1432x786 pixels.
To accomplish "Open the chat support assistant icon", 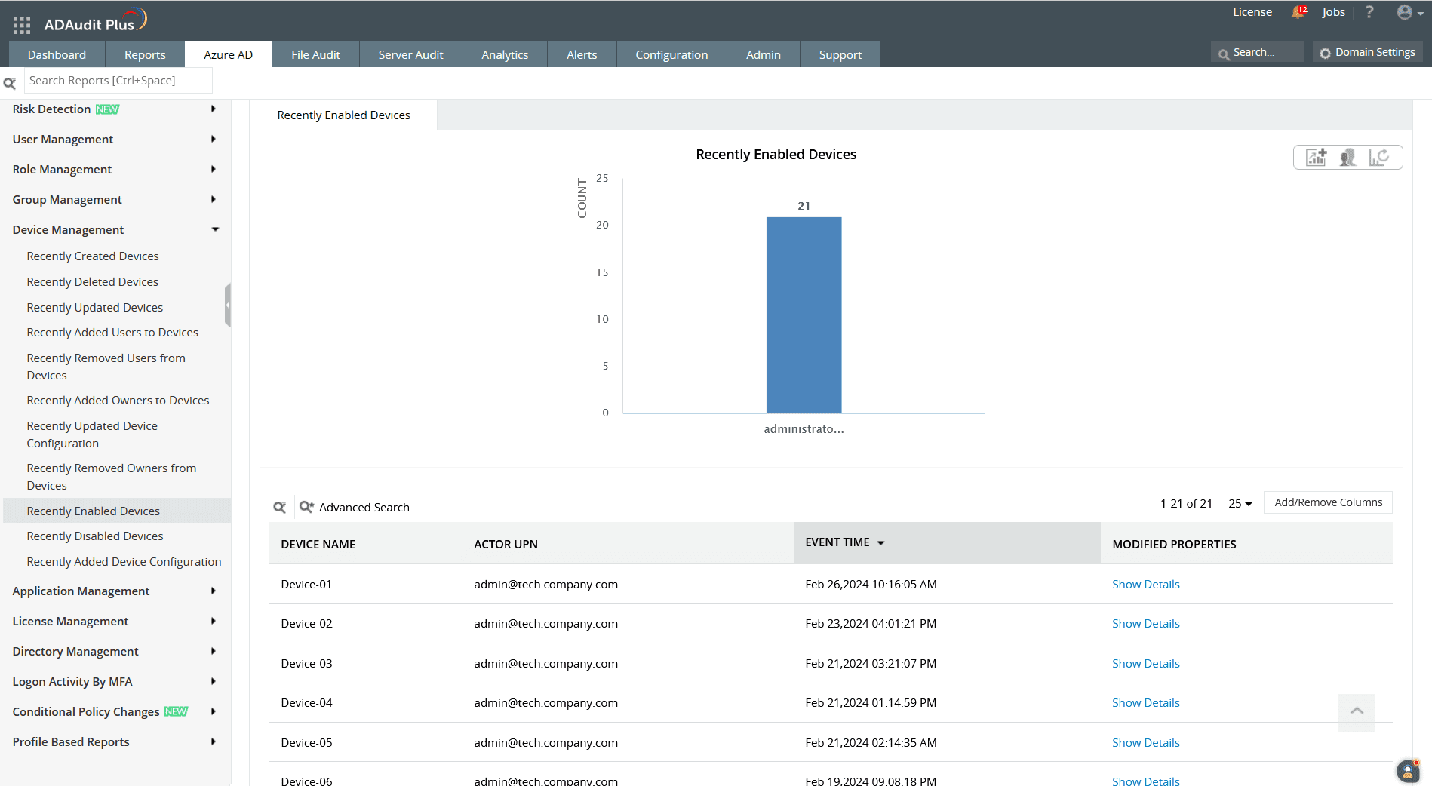I will pyautogui.click(x=1408, y=770).
